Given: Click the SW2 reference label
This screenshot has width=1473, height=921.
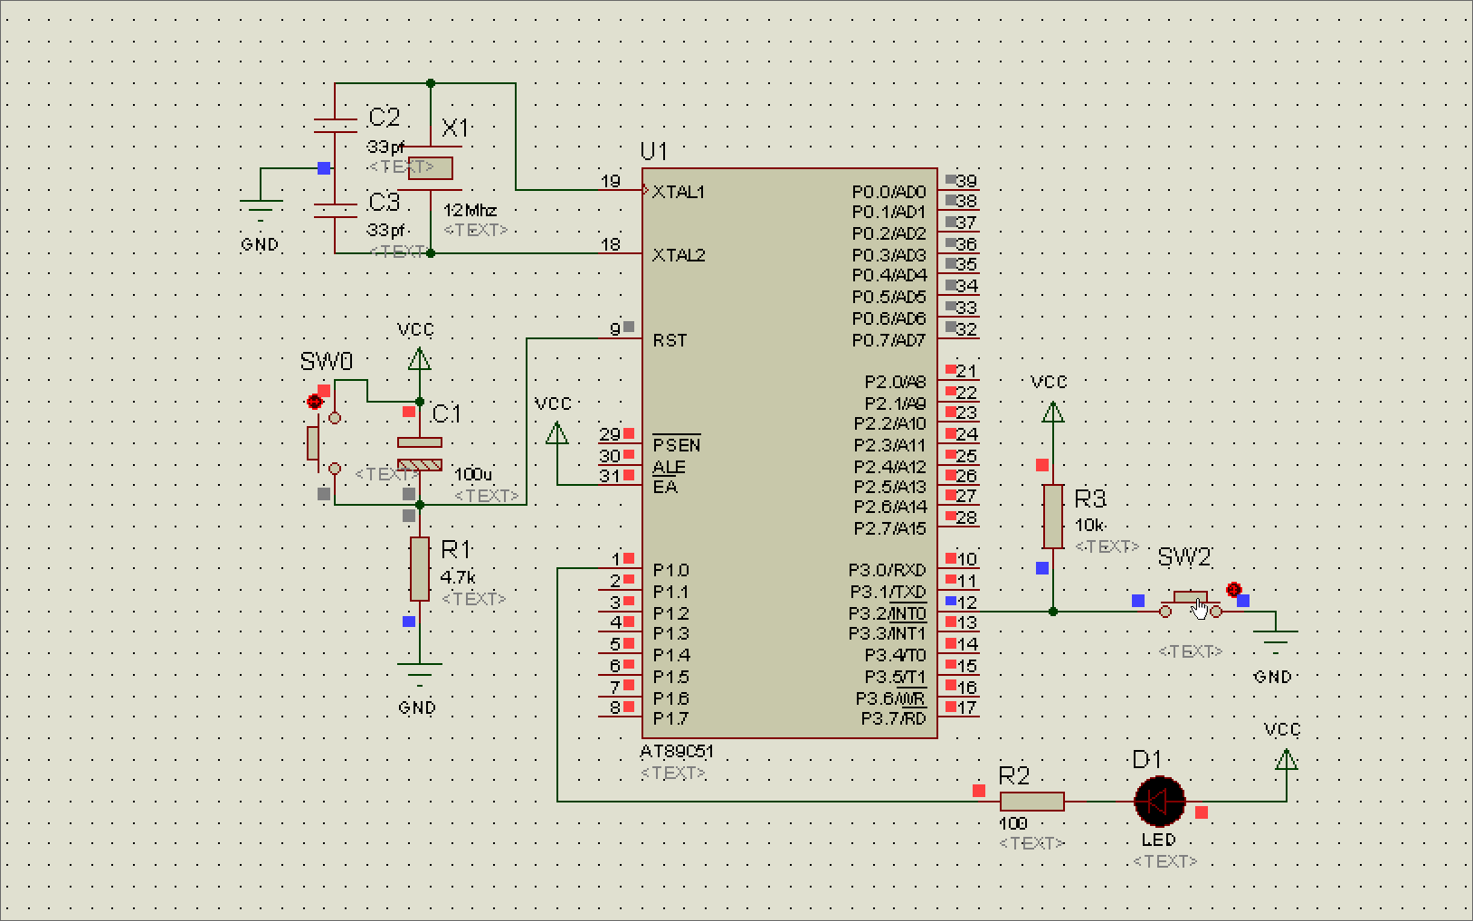Looking at the screenshot, I should coord(1184,557).
